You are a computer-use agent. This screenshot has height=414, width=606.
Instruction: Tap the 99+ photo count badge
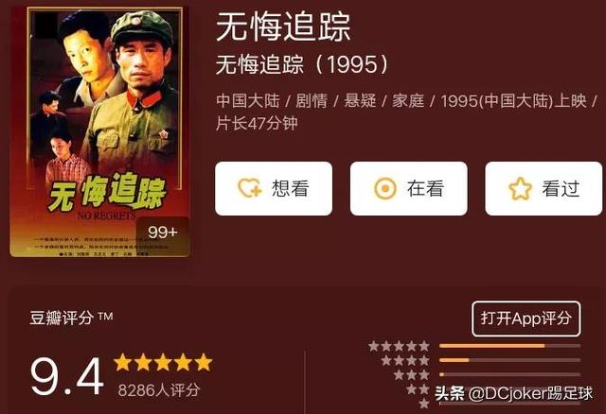(x=162, y=233)
